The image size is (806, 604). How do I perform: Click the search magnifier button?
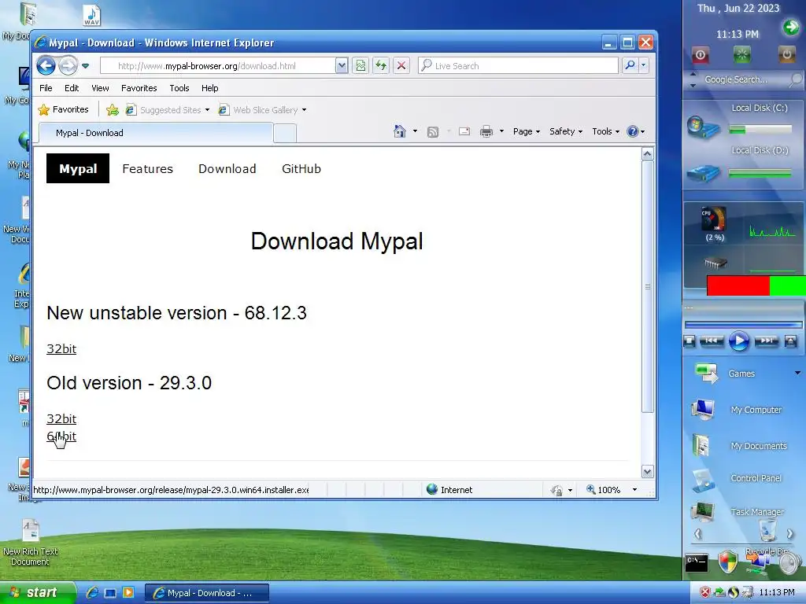pos(630,66)
